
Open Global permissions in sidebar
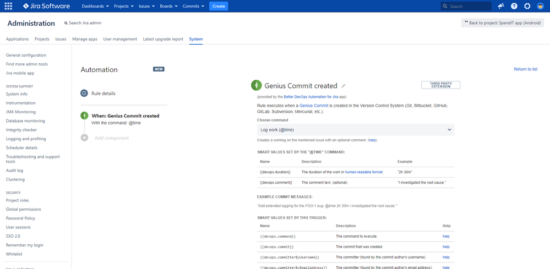pos(24,210)
